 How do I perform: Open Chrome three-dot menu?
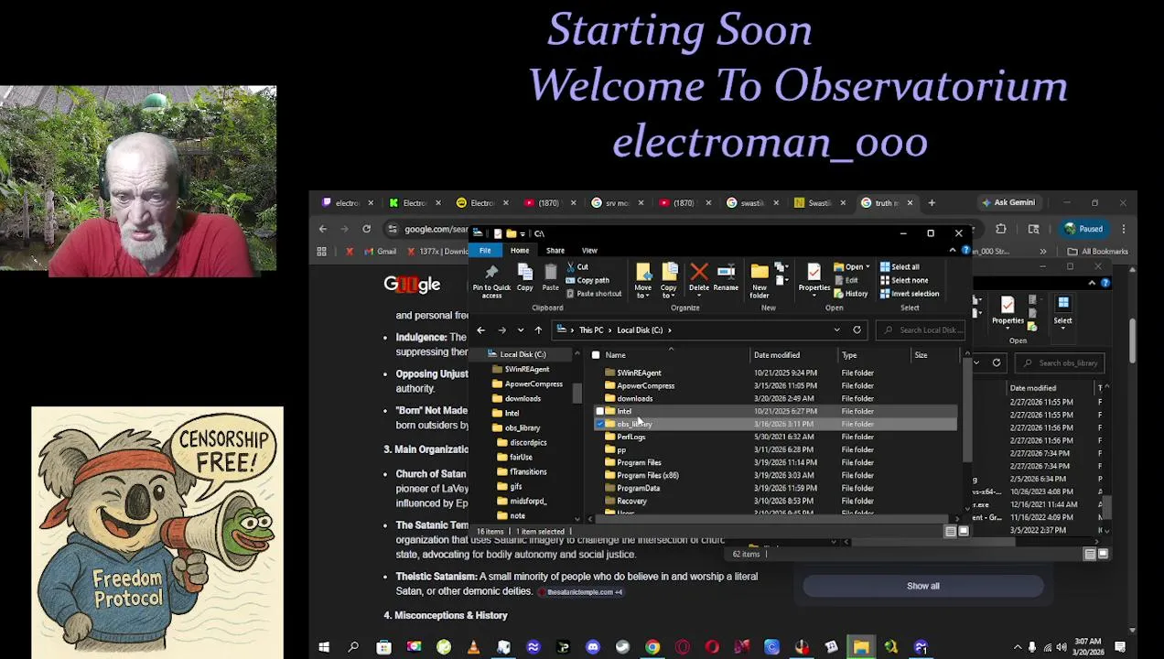point(1123,229)
